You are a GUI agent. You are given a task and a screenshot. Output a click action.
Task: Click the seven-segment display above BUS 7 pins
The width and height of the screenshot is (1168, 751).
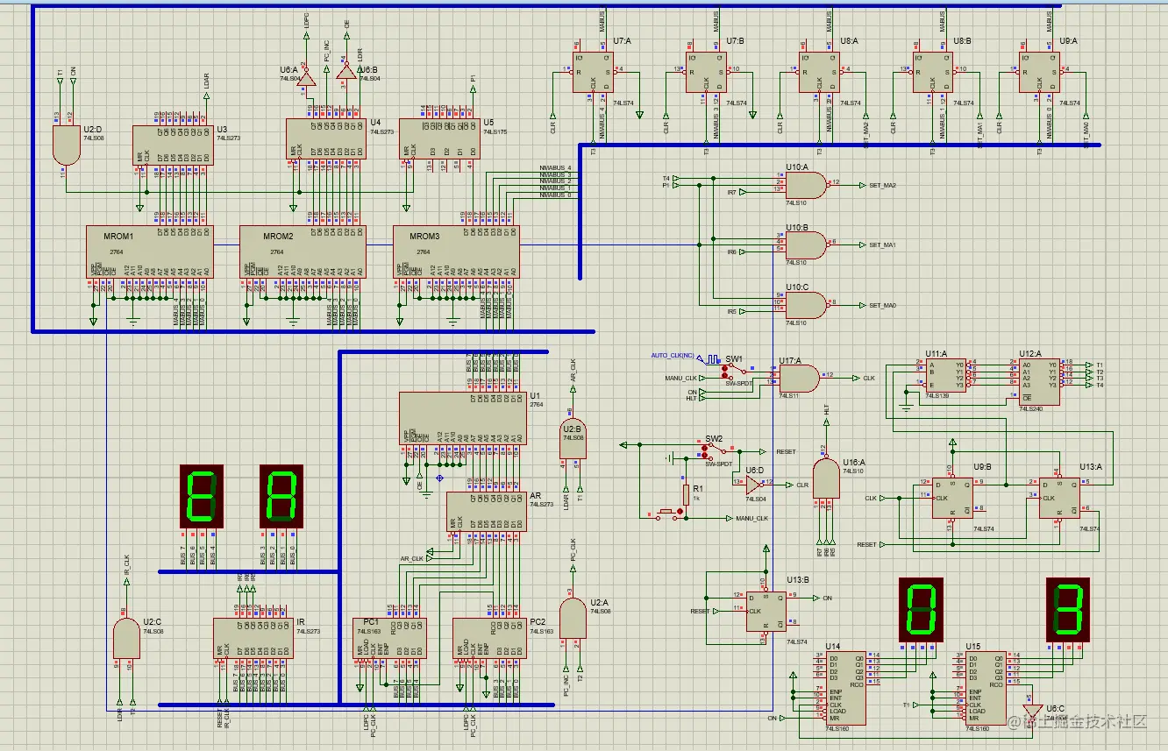202,496
